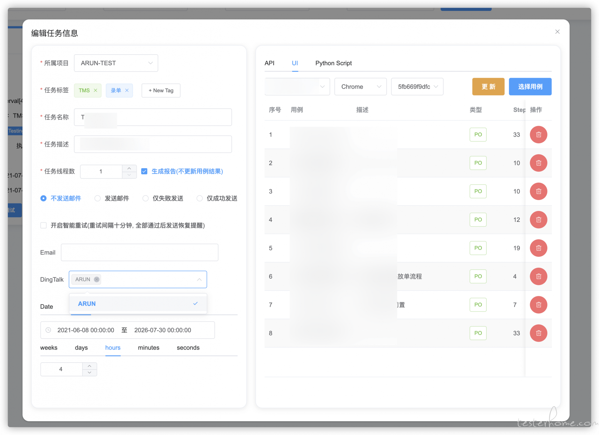Screen dimensions: 599x435
Task: Click the Step value 19 in row 5
Action: coord(517,248)
